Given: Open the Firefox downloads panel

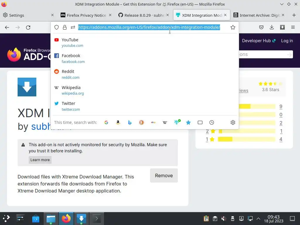Looking at the screenshot, I should (272, 27).
